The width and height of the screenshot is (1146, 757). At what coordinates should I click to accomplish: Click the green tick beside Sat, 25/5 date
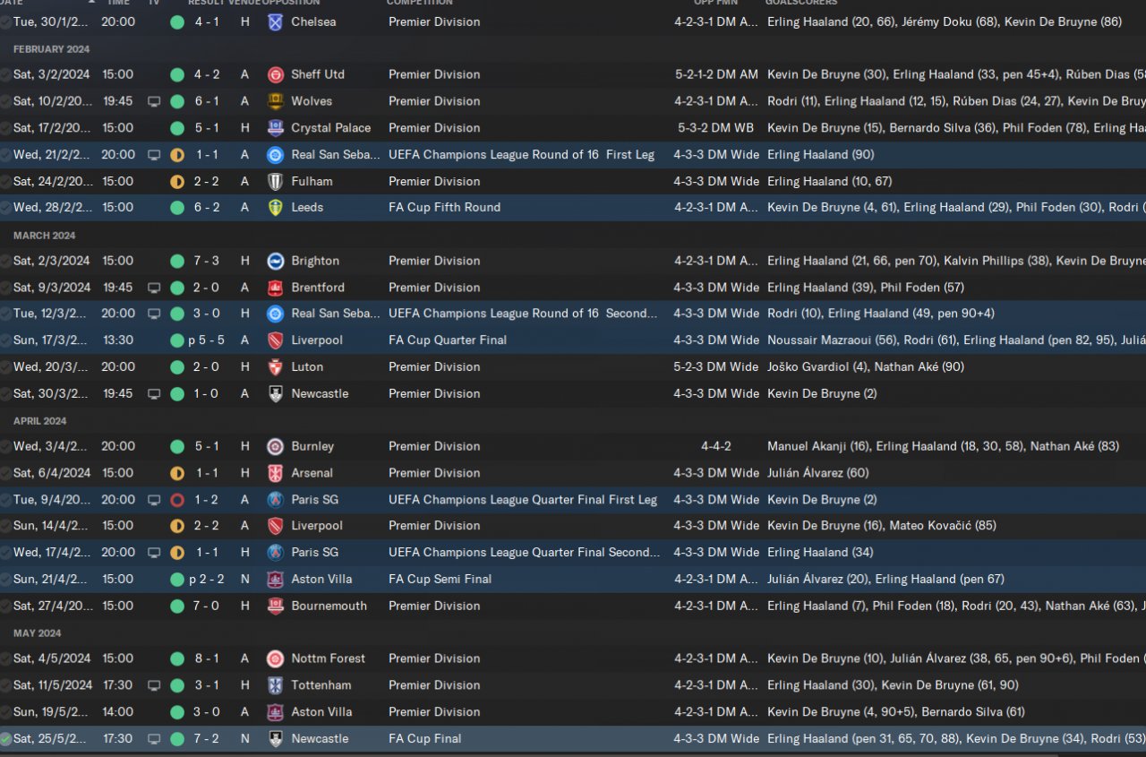[6, 739]
